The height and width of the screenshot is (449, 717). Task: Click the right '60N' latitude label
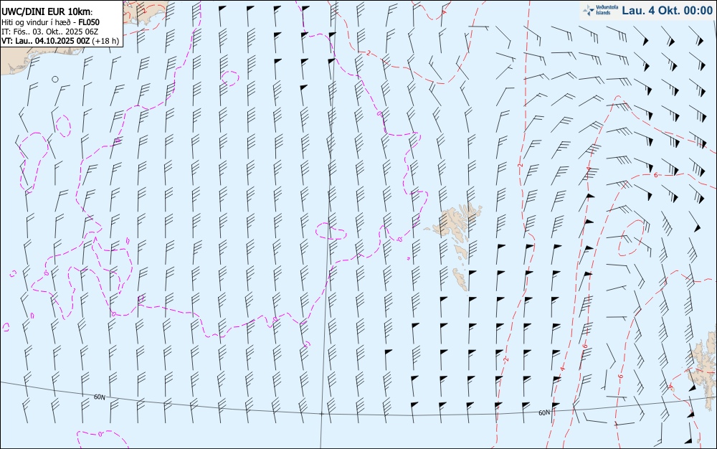tap(544, 412)
